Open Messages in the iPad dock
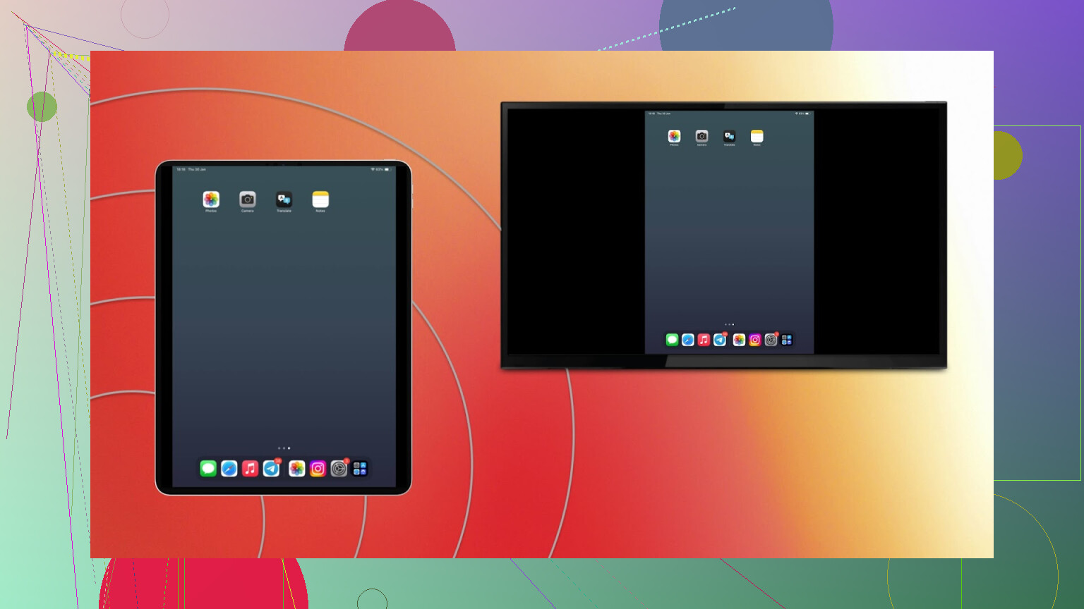 [x=208, y=469]
